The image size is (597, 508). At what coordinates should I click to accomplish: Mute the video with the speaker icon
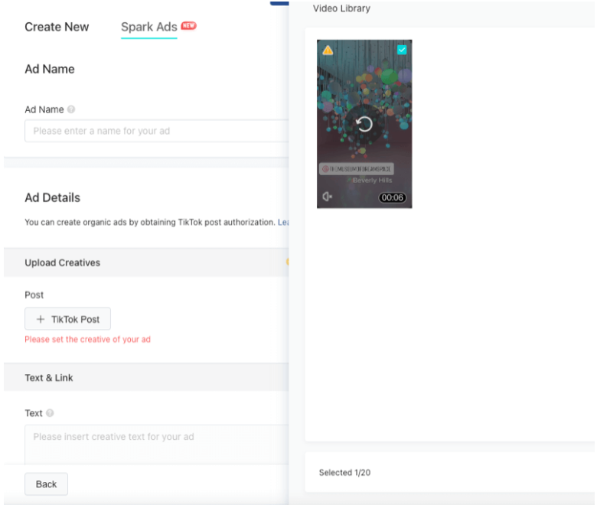pos(327,197)
